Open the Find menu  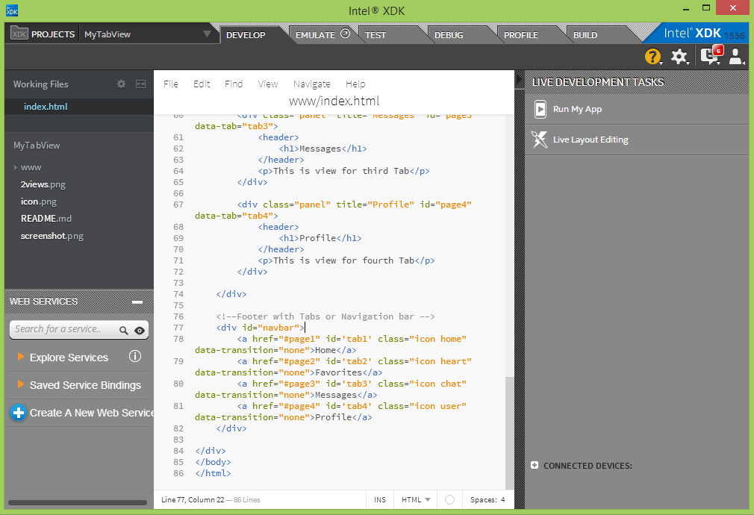234,84
